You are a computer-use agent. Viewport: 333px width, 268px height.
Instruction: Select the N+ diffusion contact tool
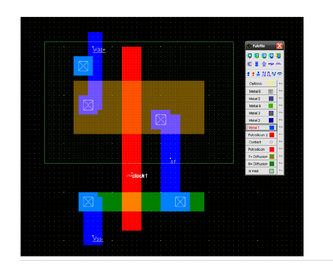[x=257, y=56]
